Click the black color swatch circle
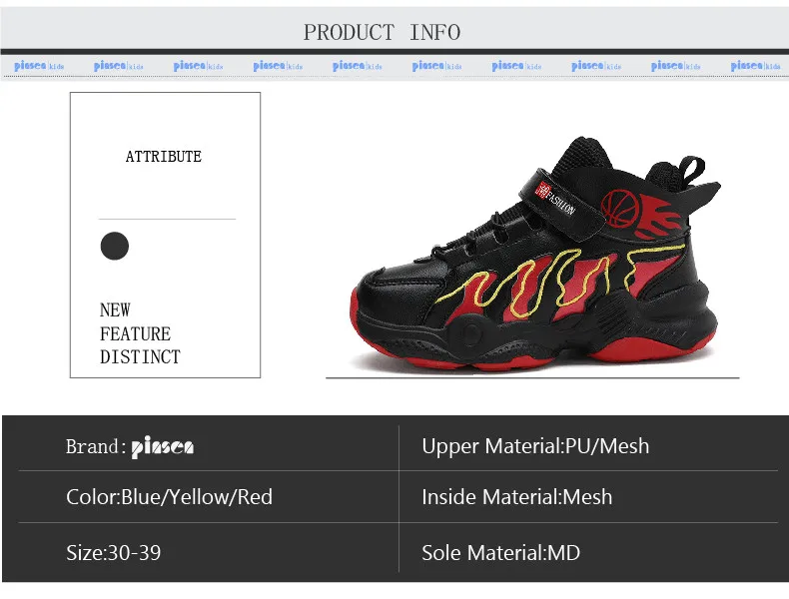The width and height of the screenshot is (789, 599). coord(115,246)
